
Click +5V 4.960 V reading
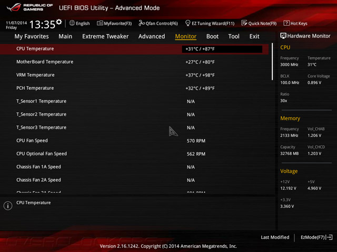point(314,188)
